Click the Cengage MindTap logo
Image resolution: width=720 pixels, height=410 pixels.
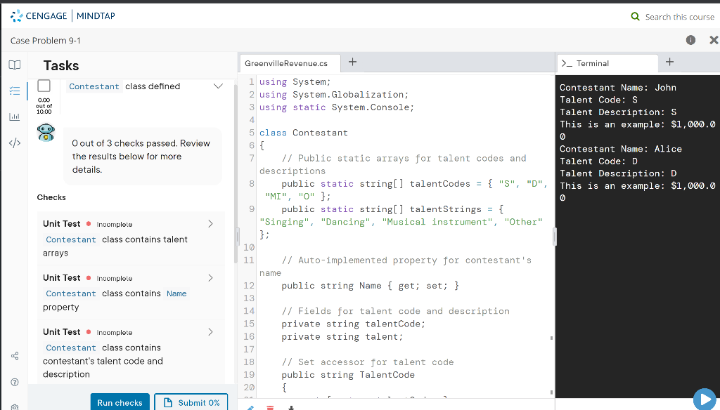tap(63, 15)
